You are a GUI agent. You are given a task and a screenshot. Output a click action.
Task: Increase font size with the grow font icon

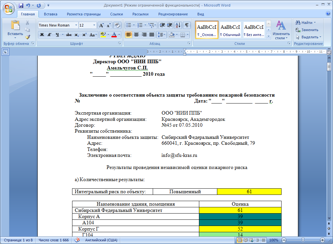(101, 25)
